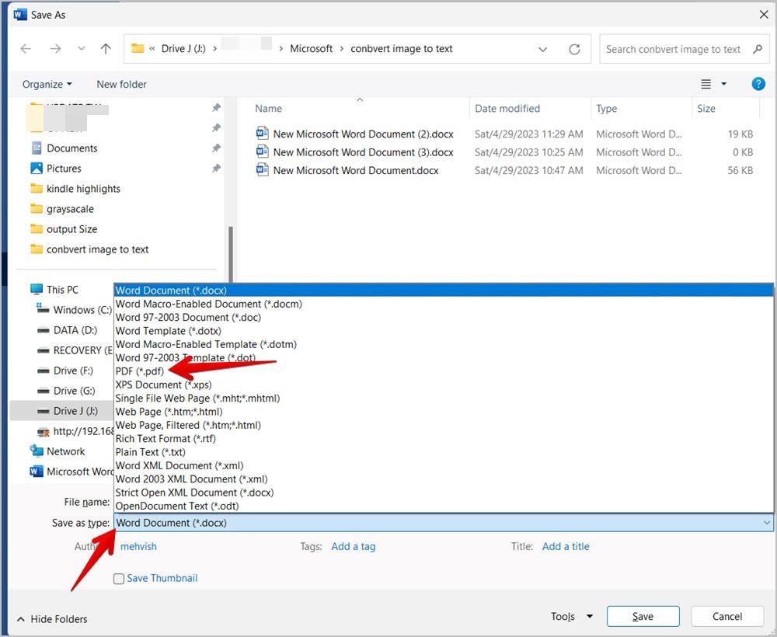
Task: Choose PDF (*.pdf) file type
Action: [444, 371]
